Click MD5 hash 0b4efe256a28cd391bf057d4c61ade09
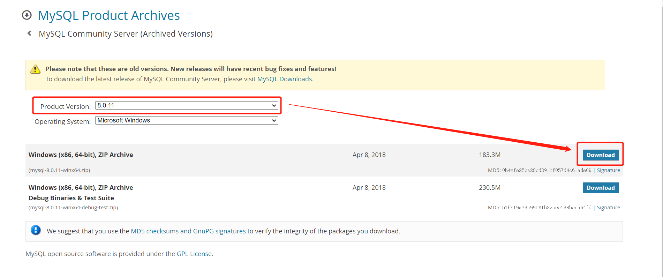The height and width of the screenshot is (277, 663). click(x=547, y=170)
